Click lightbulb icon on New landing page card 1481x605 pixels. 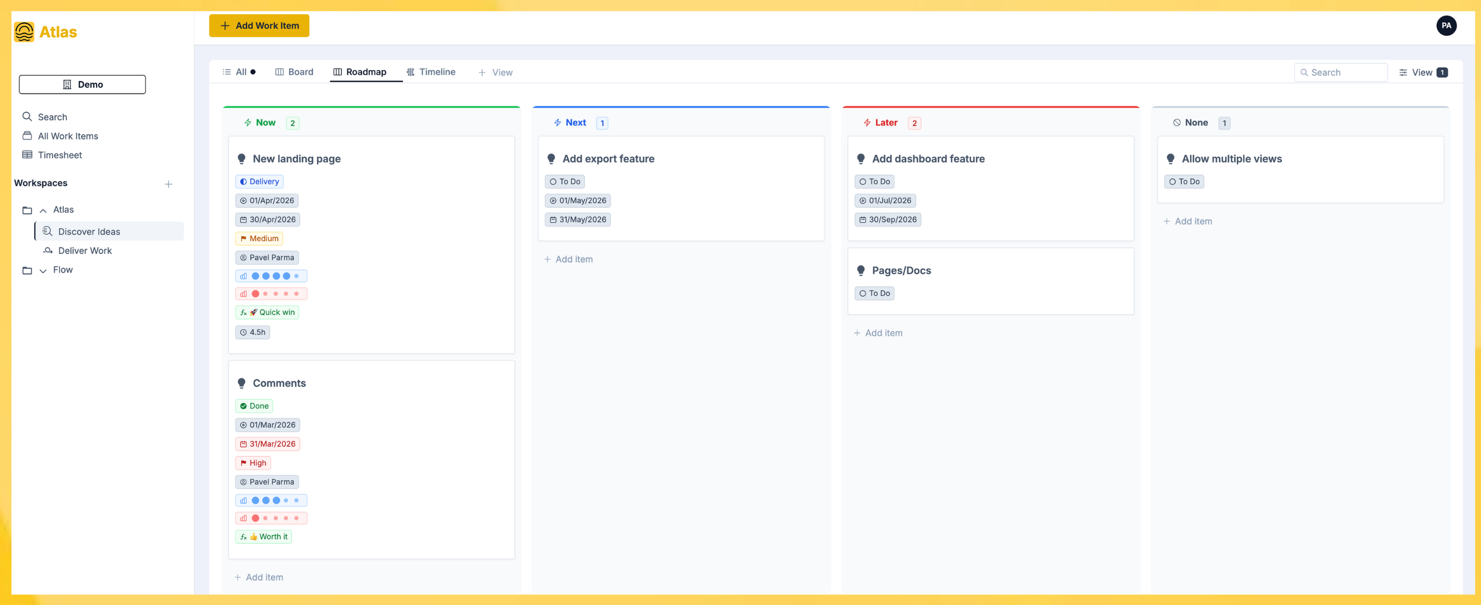(241, 159)
